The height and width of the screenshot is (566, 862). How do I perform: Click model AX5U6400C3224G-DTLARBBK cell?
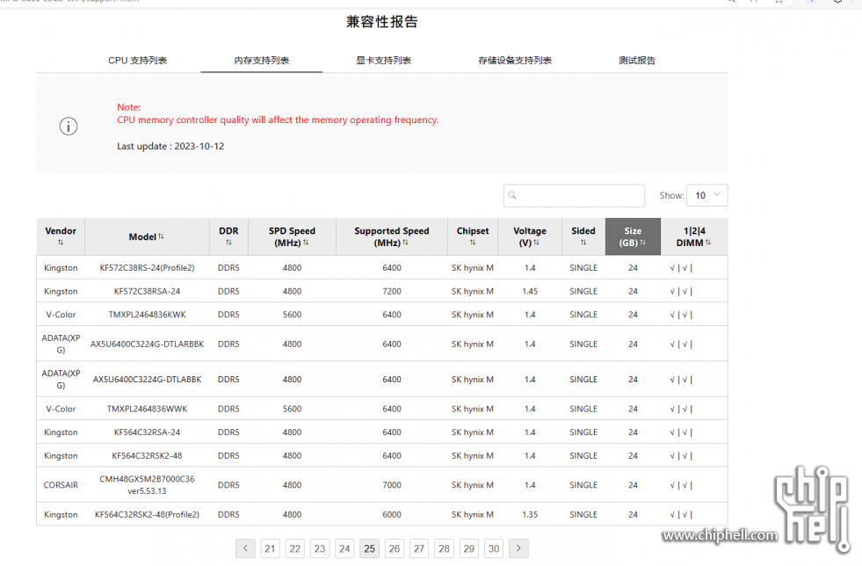(148, 345)
